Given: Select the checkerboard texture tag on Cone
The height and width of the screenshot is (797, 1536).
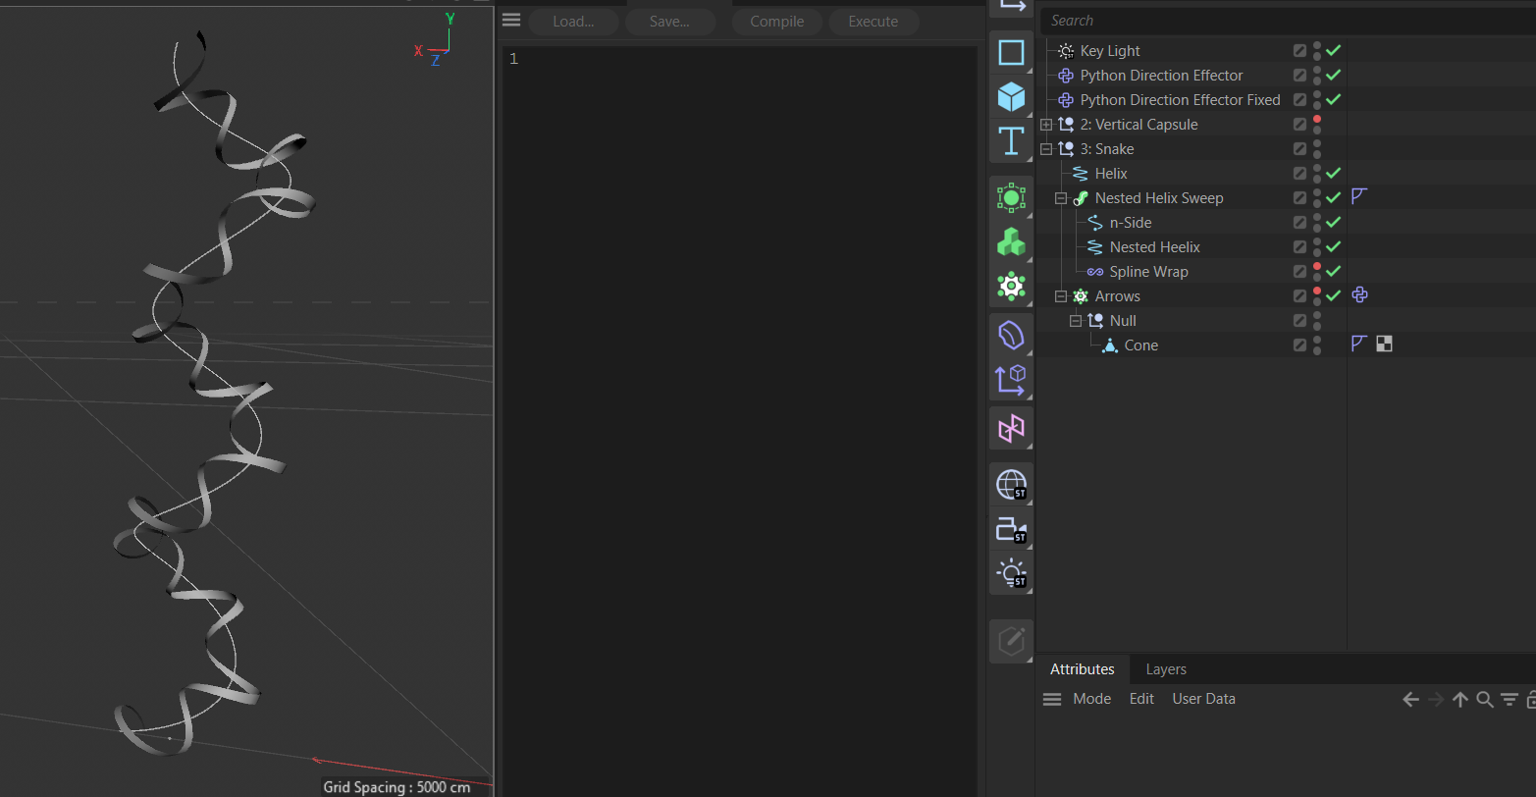Looking at the screenshot, I should point(1384,345).
